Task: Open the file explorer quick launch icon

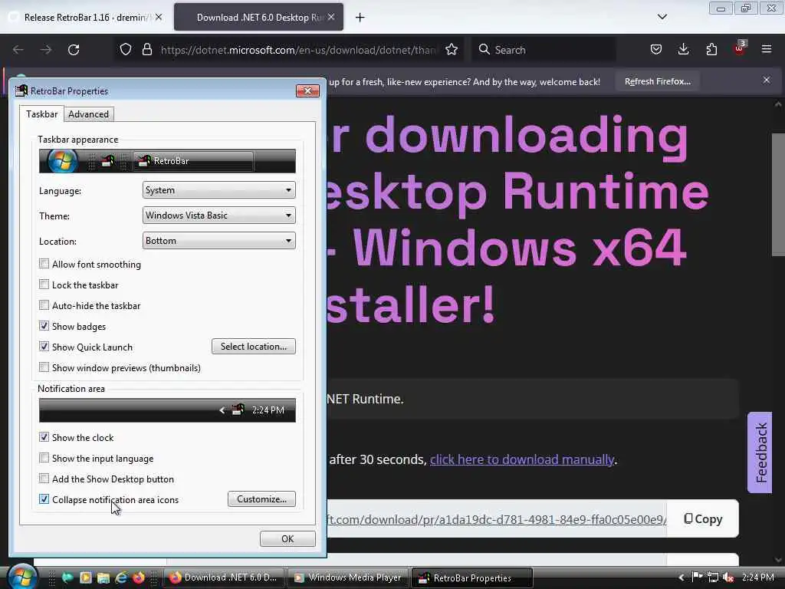Action: point(103,577)
